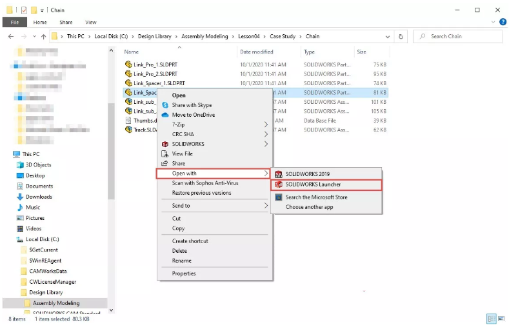Image resolution: width=509 pixels, height=327 pixels.
Task: Sort by Name column header
Action: click(131, 52)
